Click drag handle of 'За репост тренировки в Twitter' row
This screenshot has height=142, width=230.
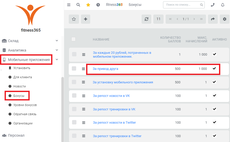84,136
